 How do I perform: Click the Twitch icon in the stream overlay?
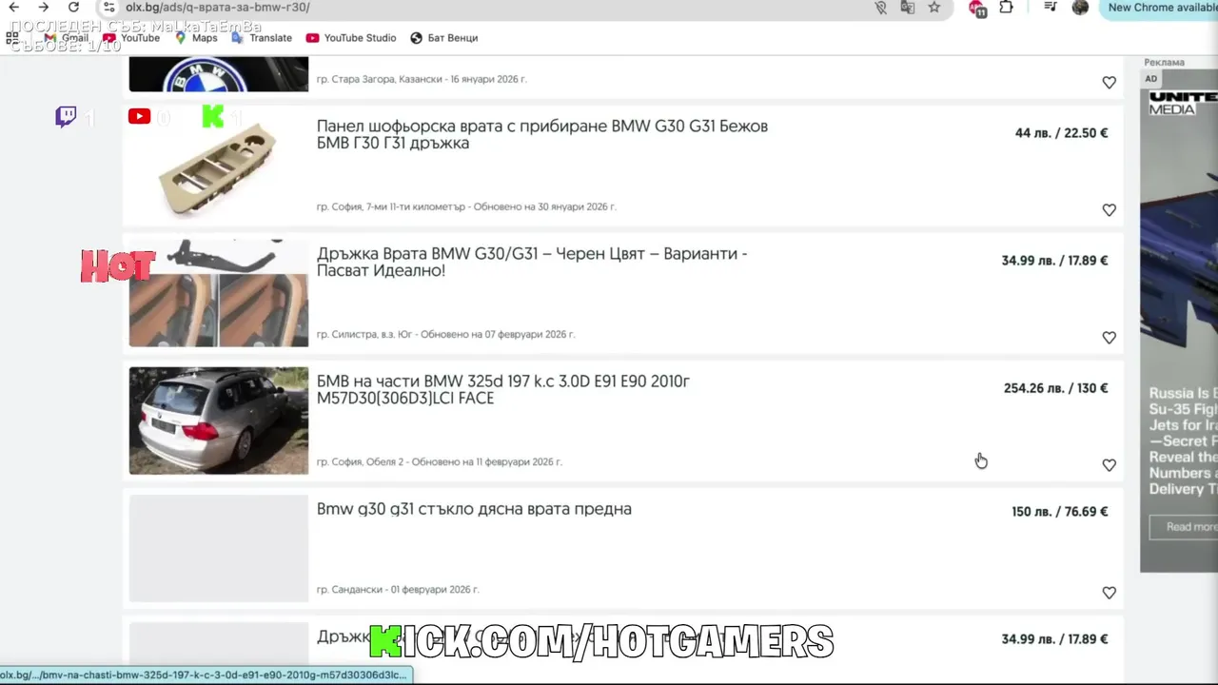coord(66,117)
